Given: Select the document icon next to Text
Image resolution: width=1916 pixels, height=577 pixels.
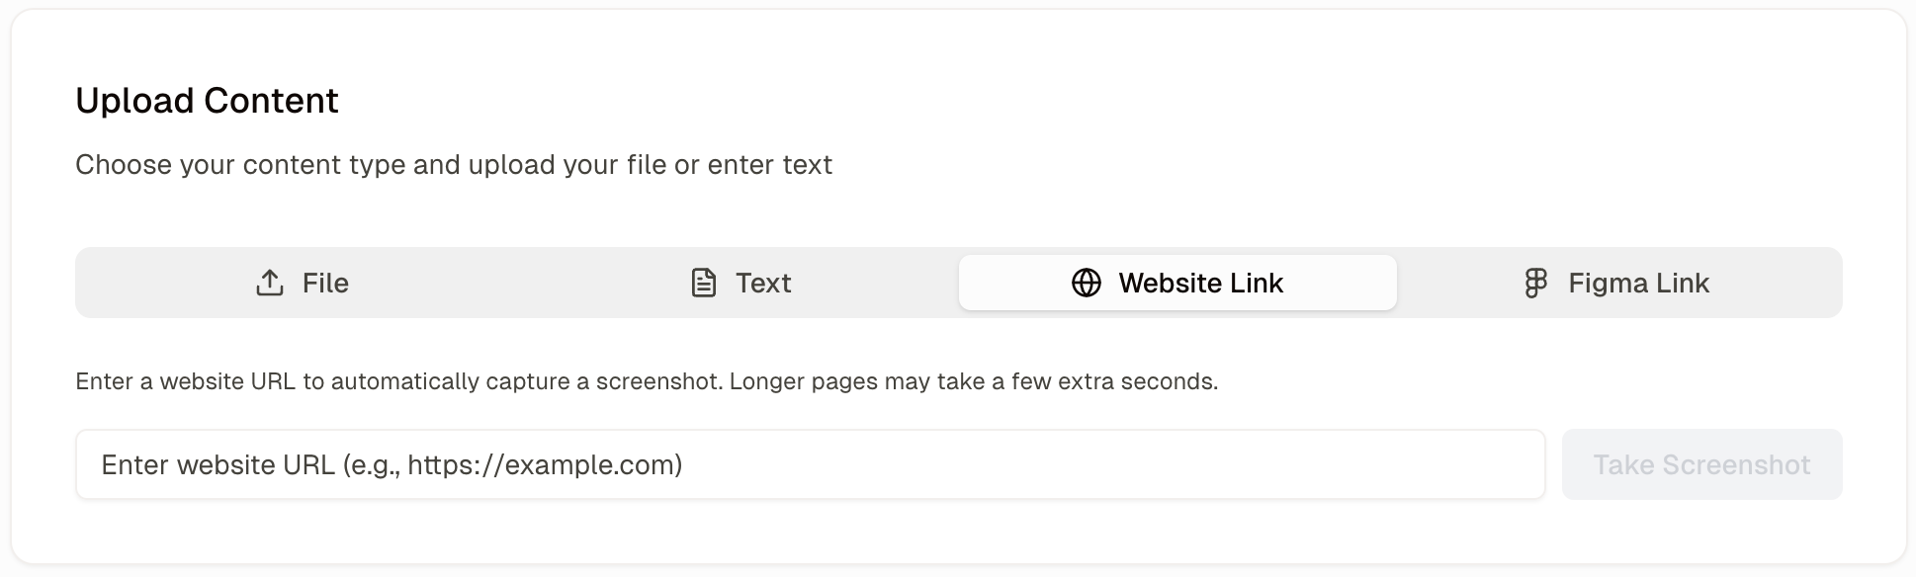Looking at the screenshot, I should coord(702,283).
